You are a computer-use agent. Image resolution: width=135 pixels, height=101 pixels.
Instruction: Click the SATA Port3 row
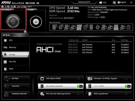point(98,50)
